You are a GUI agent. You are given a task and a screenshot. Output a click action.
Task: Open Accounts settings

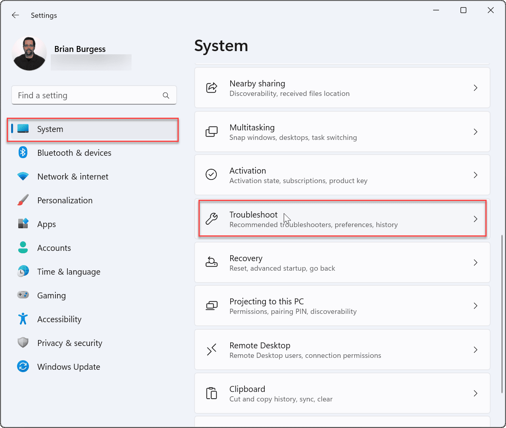pos(54,248)
